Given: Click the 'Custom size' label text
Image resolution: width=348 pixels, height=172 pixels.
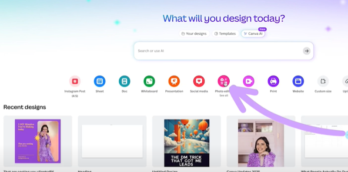Looking at the screenshot, I should pyautogui.click(x=323, y=91).
